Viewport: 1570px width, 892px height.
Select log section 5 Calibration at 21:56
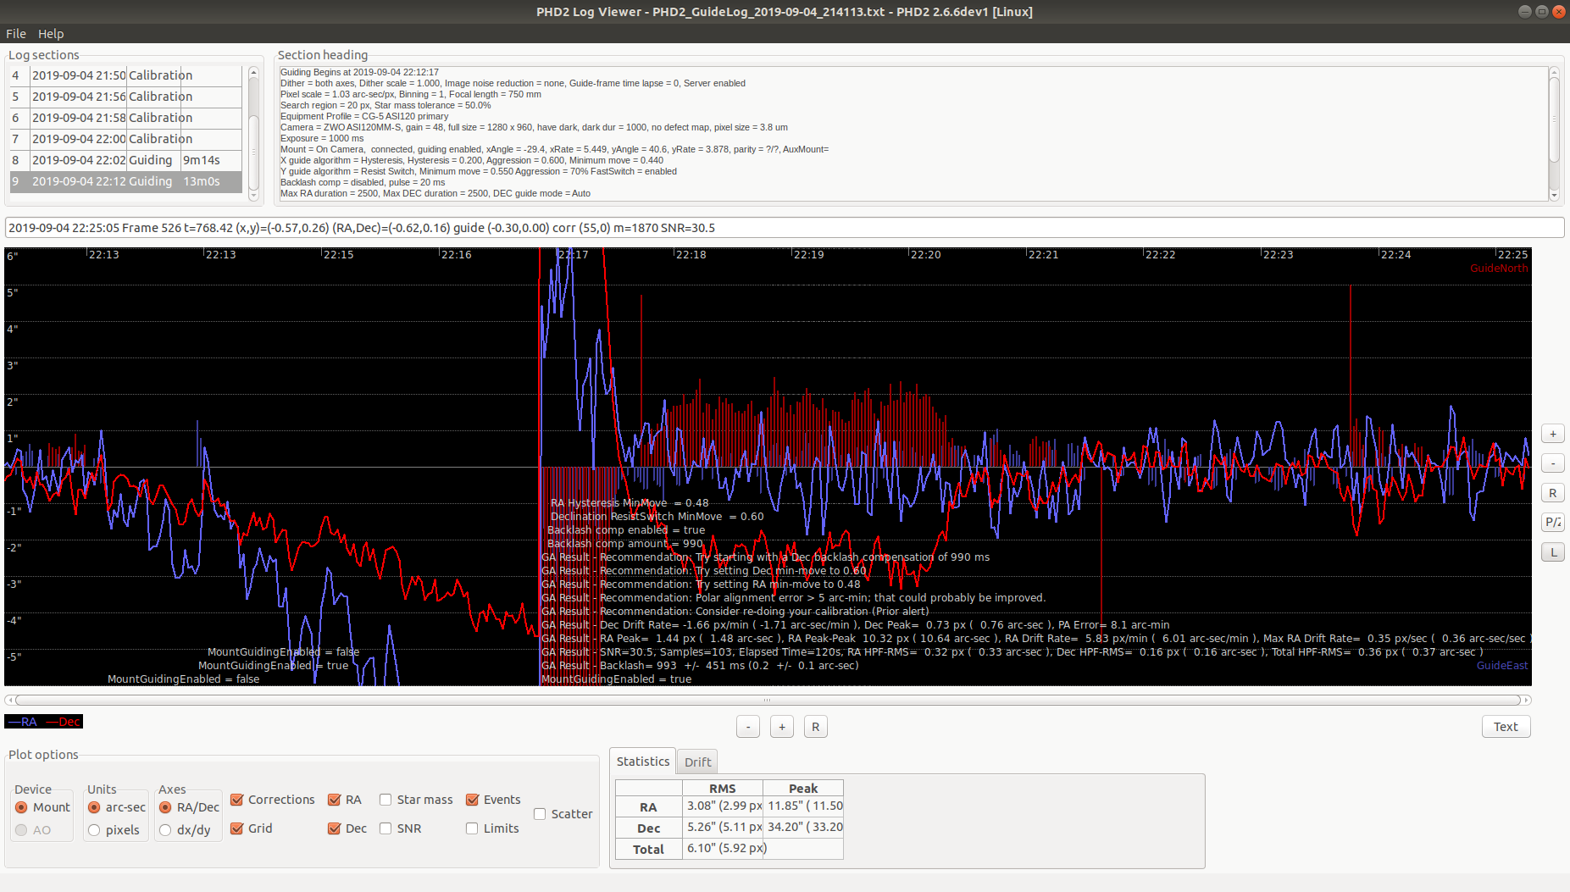(x=125, y=97)
